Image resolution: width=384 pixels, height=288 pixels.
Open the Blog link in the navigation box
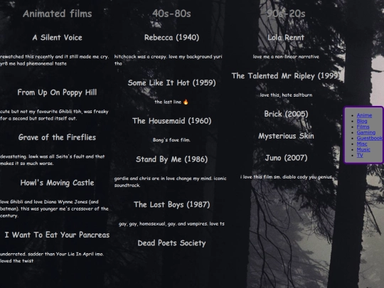point(362,121)
